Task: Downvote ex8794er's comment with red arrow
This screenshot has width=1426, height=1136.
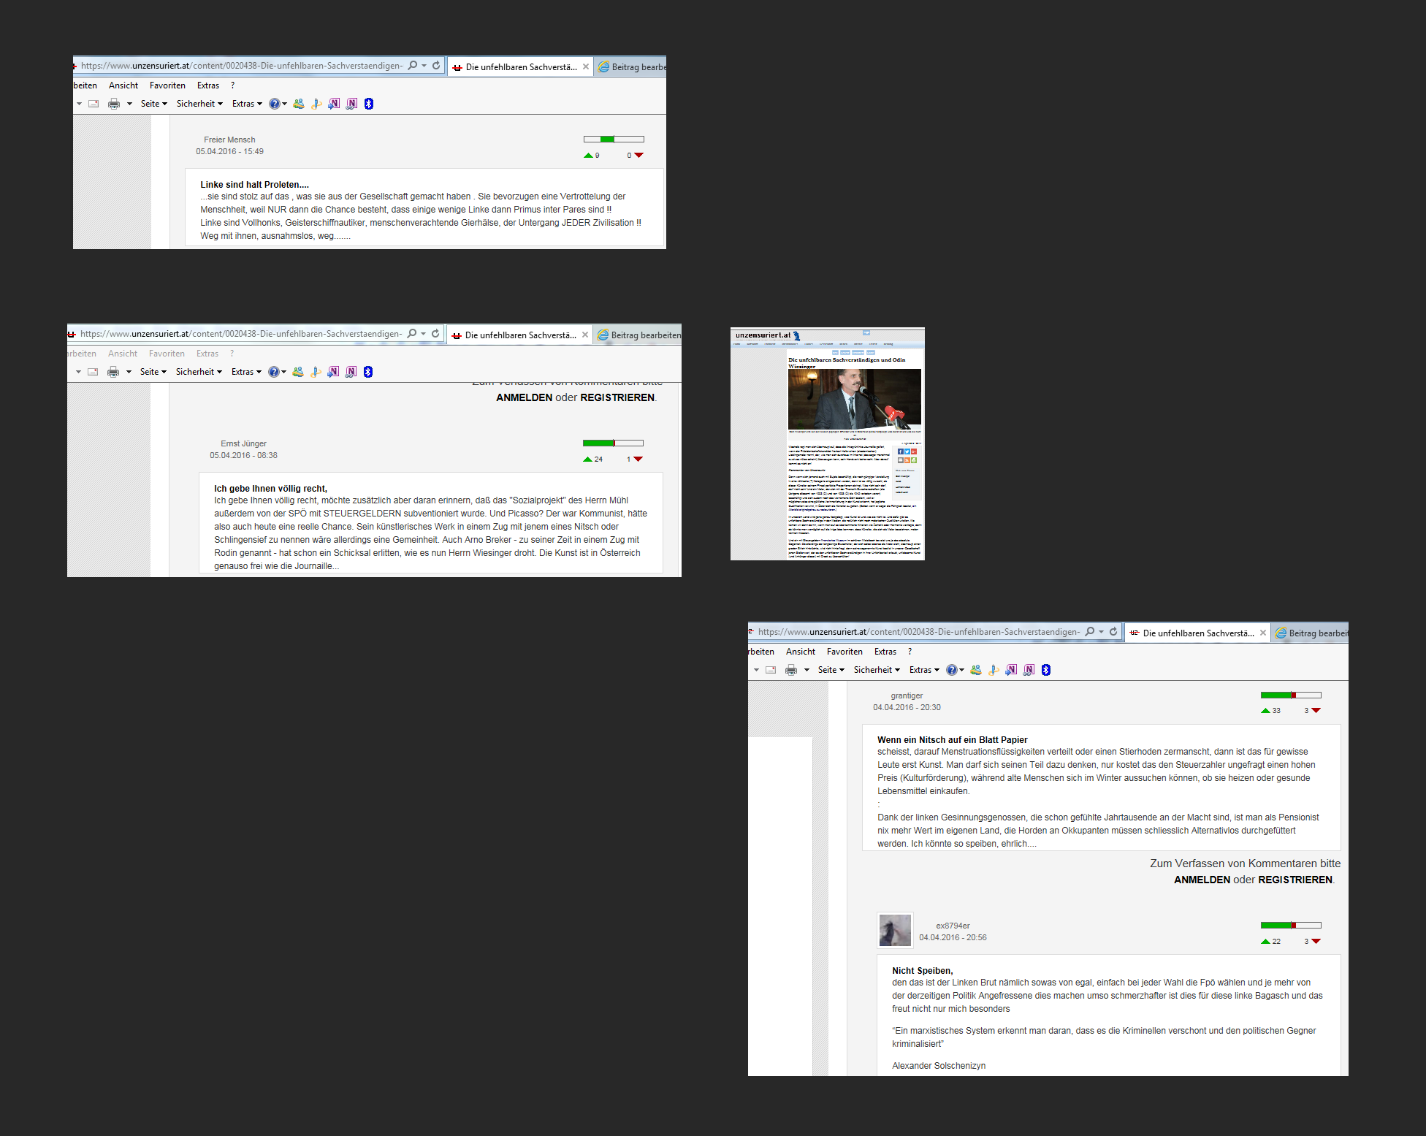Action: (1316, 941)
